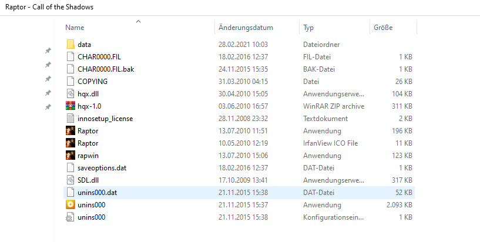Click the date 03.06.2010 16:57

tap(243, 106)
